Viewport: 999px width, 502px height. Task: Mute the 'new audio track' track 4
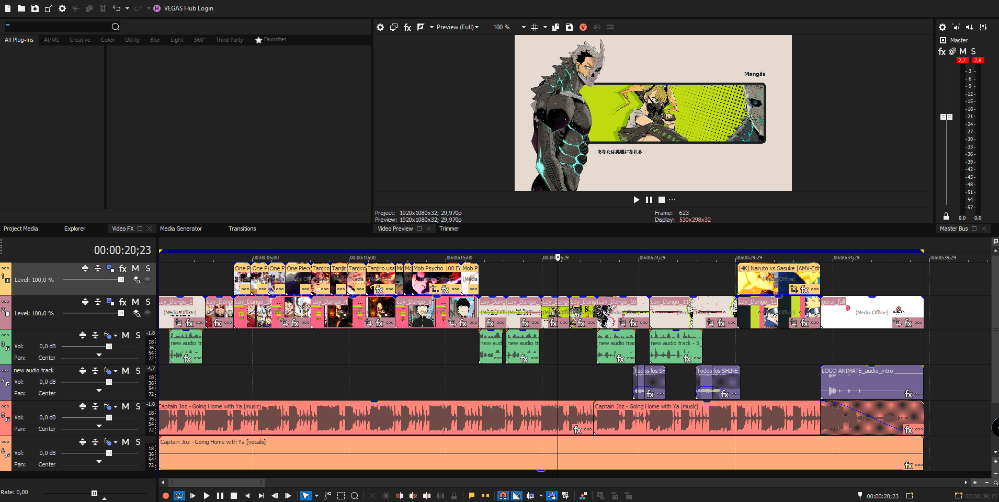pyautogui.click(x=126, y=371)
